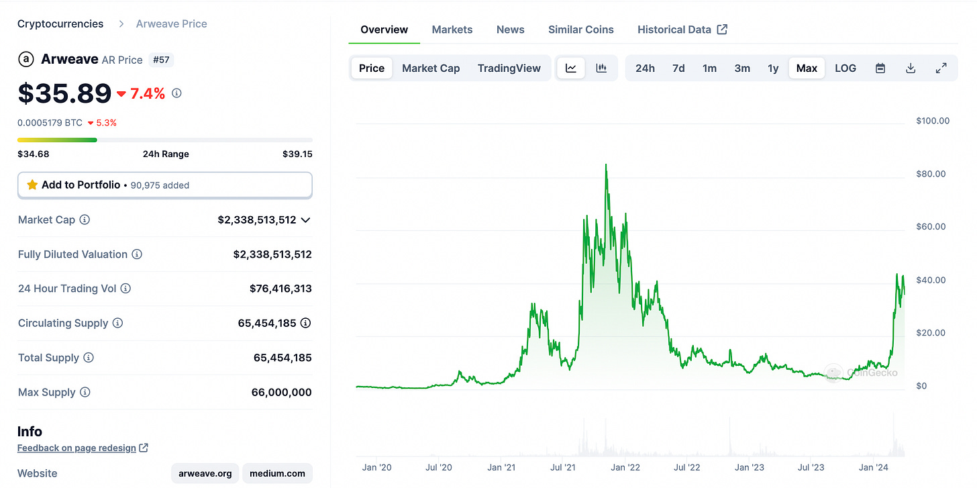
Task: Select the Price chart mode
Action: (x=372, y=68)
